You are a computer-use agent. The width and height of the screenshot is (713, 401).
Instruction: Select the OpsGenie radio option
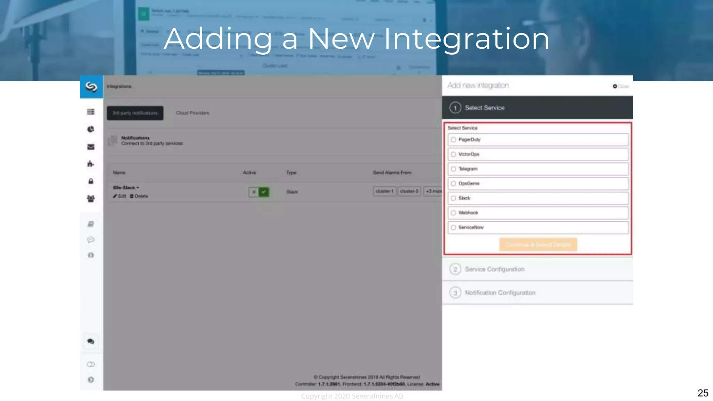[x=453, y=183]
